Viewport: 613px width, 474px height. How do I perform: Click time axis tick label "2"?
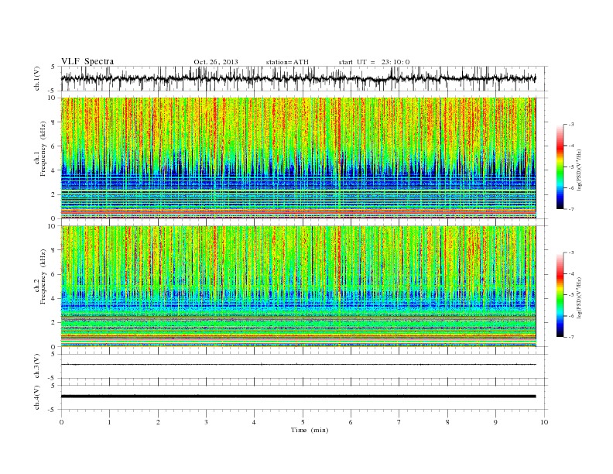tap(158, 422)
